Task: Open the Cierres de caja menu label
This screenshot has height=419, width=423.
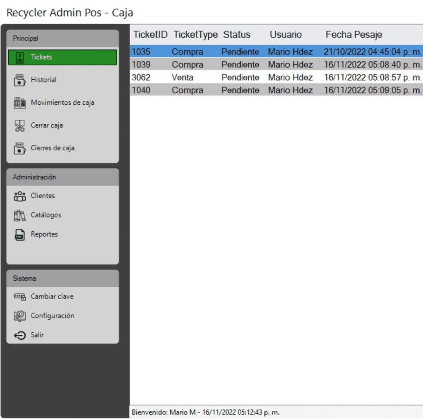Action: click(x=52, y=148)
